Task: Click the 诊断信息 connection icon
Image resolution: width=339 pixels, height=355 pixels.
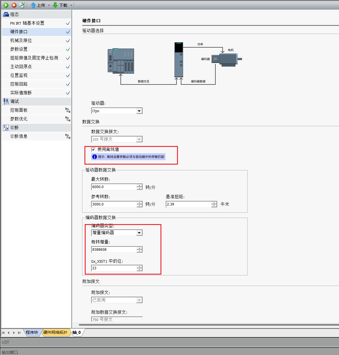Action: pyautogui.click(x=68, y=136)
